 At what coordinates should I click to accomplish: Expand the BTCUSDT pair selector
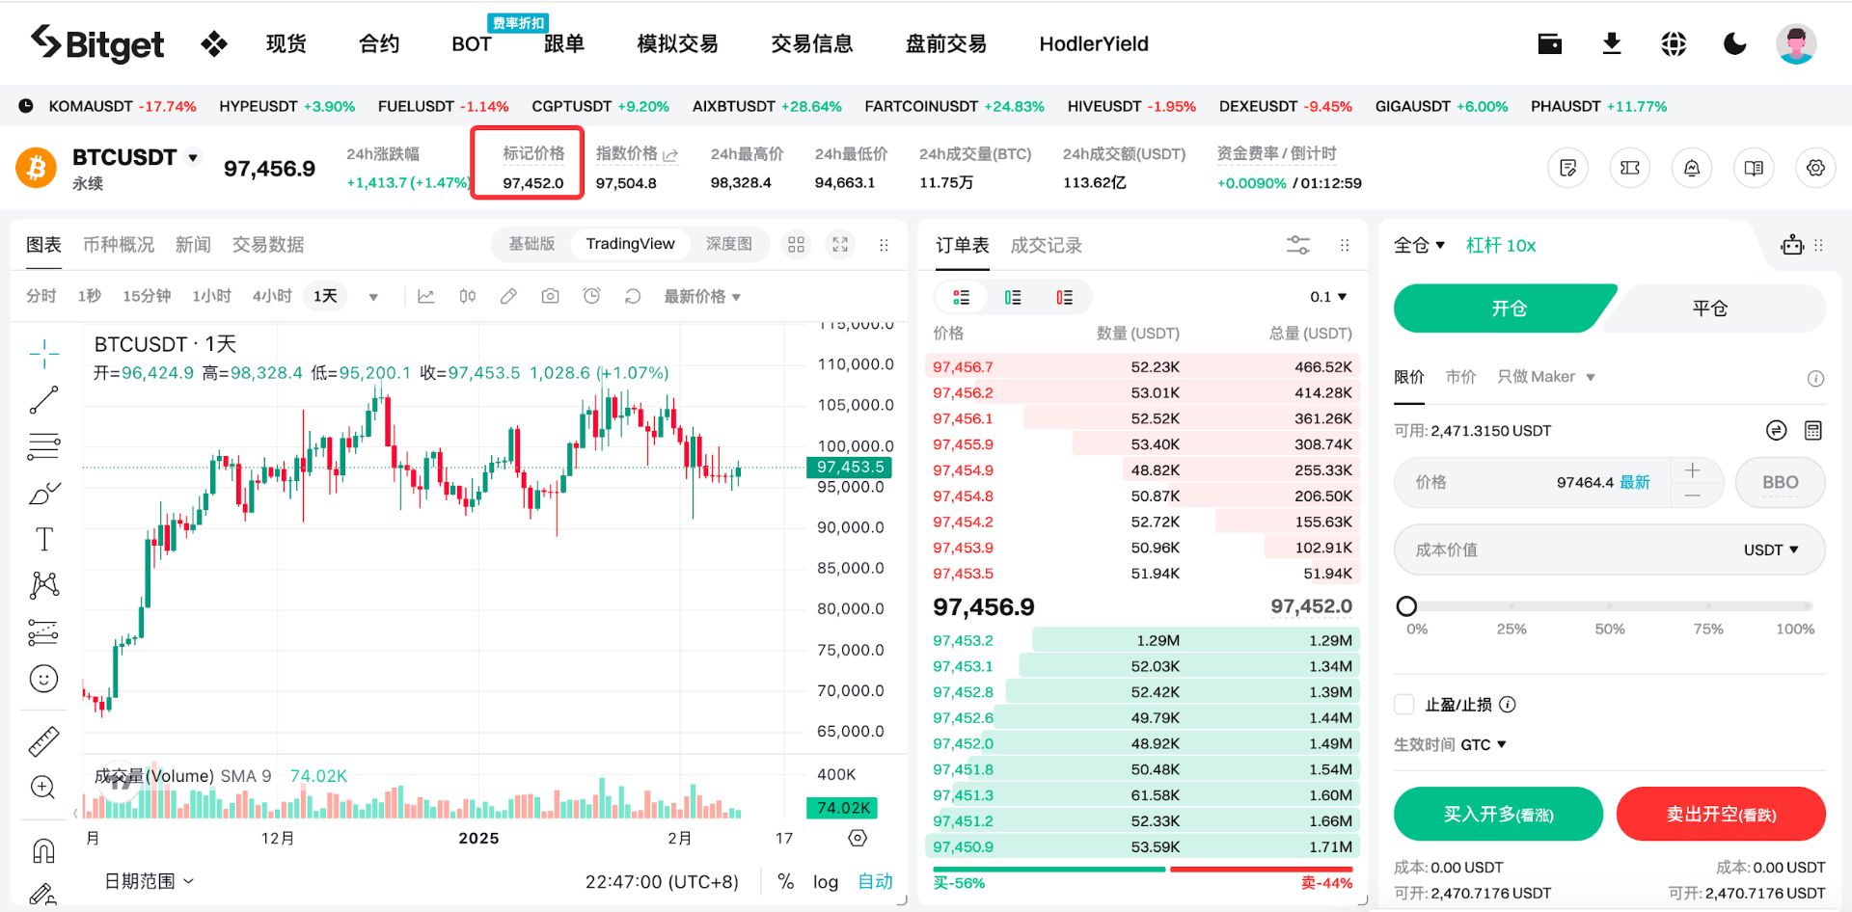(193, 157)
